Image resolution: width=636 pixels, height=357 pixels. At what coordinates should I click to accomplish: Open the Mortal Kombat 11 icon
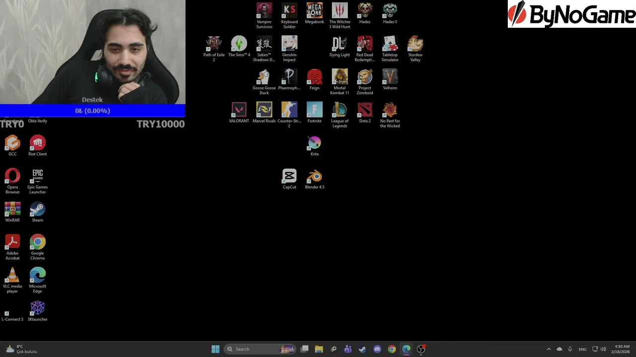(x=340, y=82)
